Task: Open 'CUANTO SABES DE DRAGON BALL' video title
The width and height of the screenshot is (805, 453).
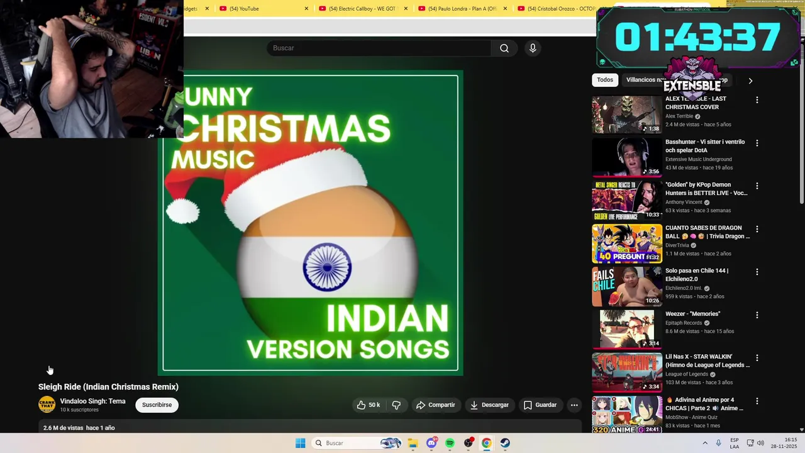Action: click(708, 232)
